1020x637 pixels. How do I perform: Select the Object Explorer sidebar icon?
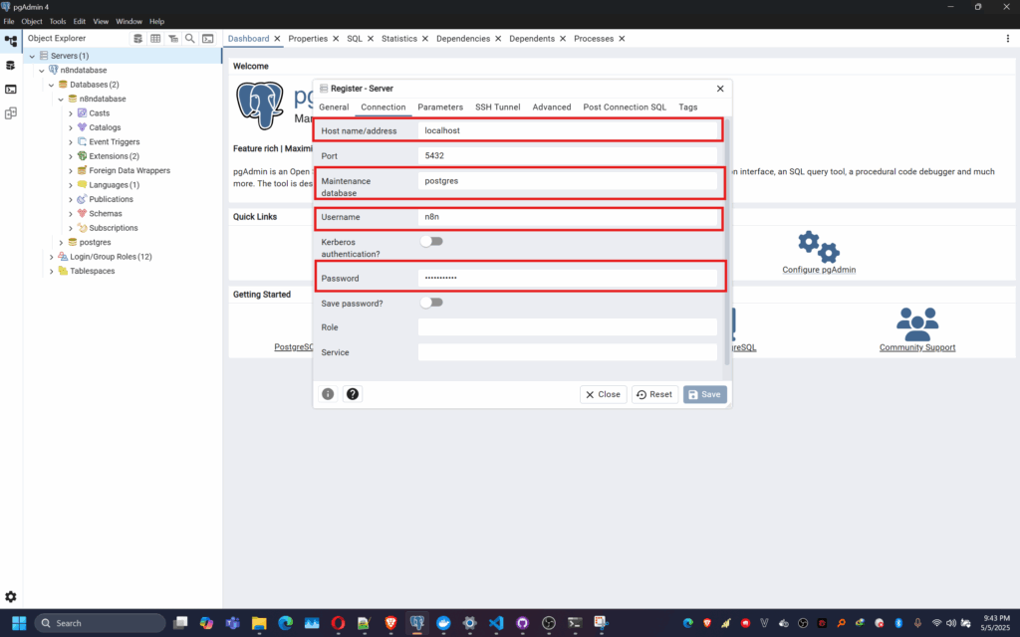[10, 41]
